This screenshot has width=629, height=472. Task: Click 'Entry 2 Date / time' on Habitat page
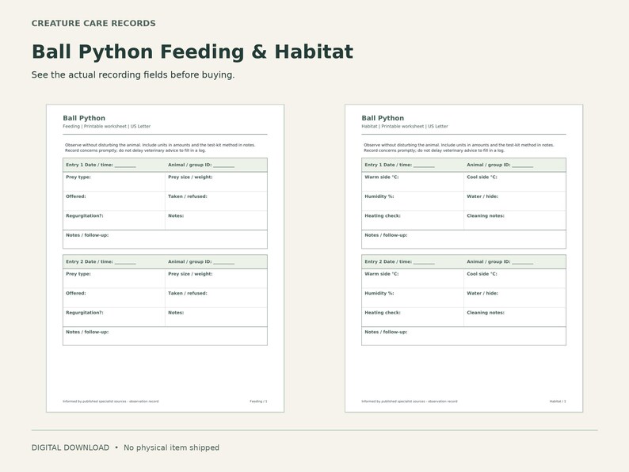tap(399, 261)
